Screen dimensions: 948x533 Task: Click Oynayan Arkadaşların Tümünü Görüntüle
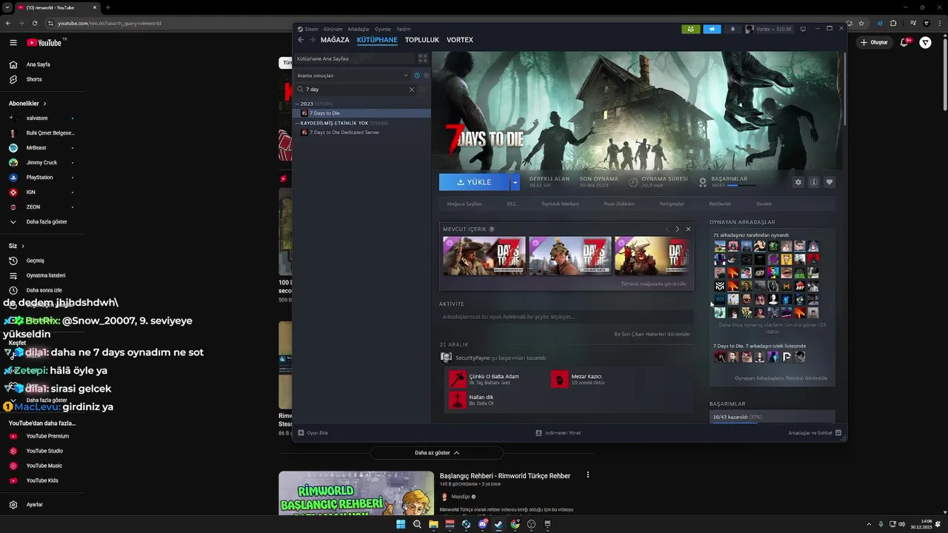tap(781, 378)
